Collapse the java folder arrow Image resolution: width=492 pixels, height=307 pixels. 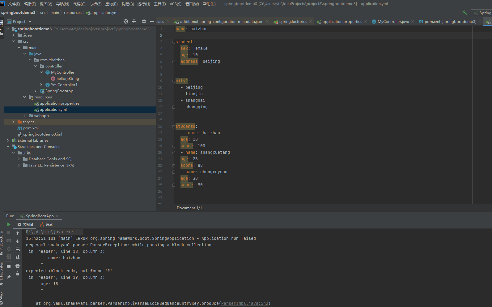coord(24,54)
